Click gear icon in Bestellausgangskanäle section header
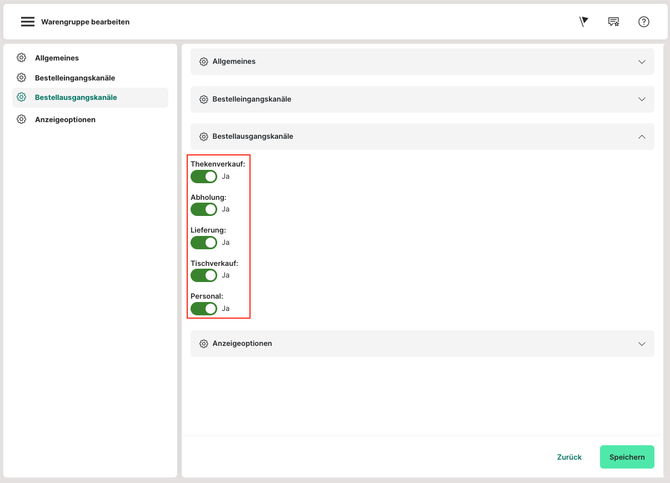Screen dimensions: 670x483 point(204,137)
